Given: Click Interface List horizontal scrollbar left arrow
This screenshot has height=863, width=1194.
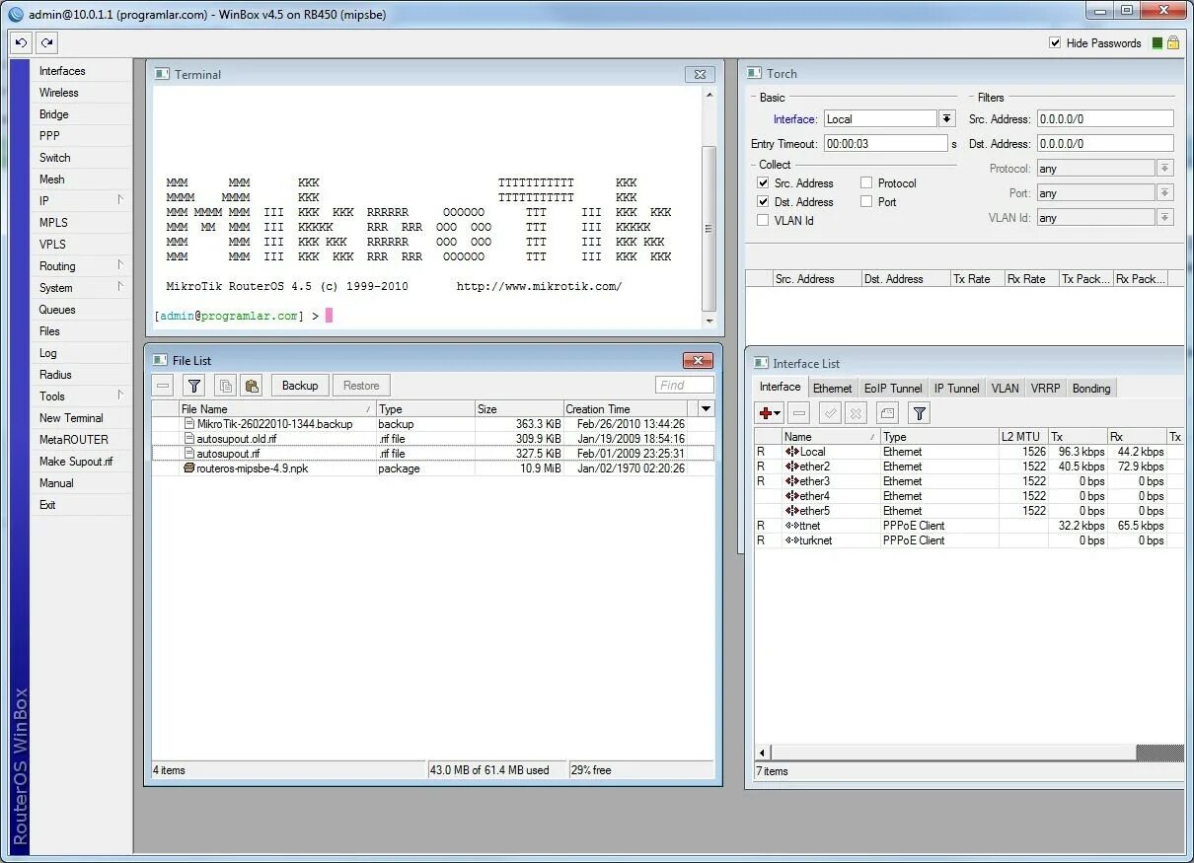Looking at the screenshot, I should [762, 753].
